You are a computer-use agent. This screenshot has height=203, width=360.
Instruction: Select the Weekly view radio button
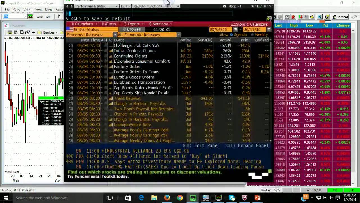253,35
